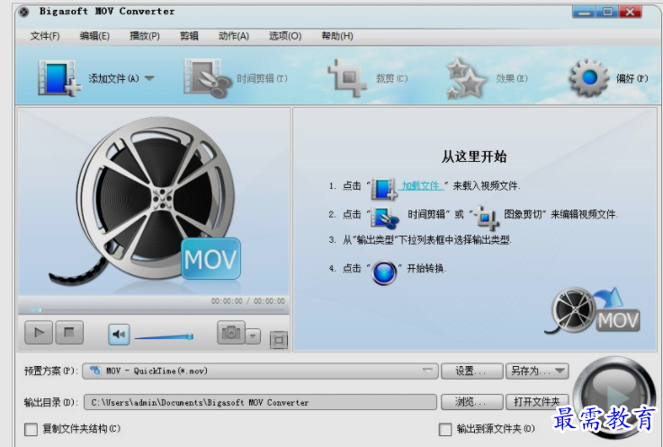Click the trim icon in step 2
This screenshot has width=663, height=447.
point(385,219)
